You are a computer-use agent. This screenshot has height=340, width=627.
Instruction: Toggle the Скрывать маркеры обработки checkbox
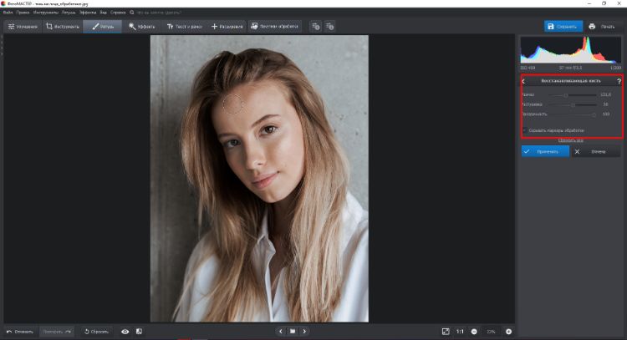525,130
